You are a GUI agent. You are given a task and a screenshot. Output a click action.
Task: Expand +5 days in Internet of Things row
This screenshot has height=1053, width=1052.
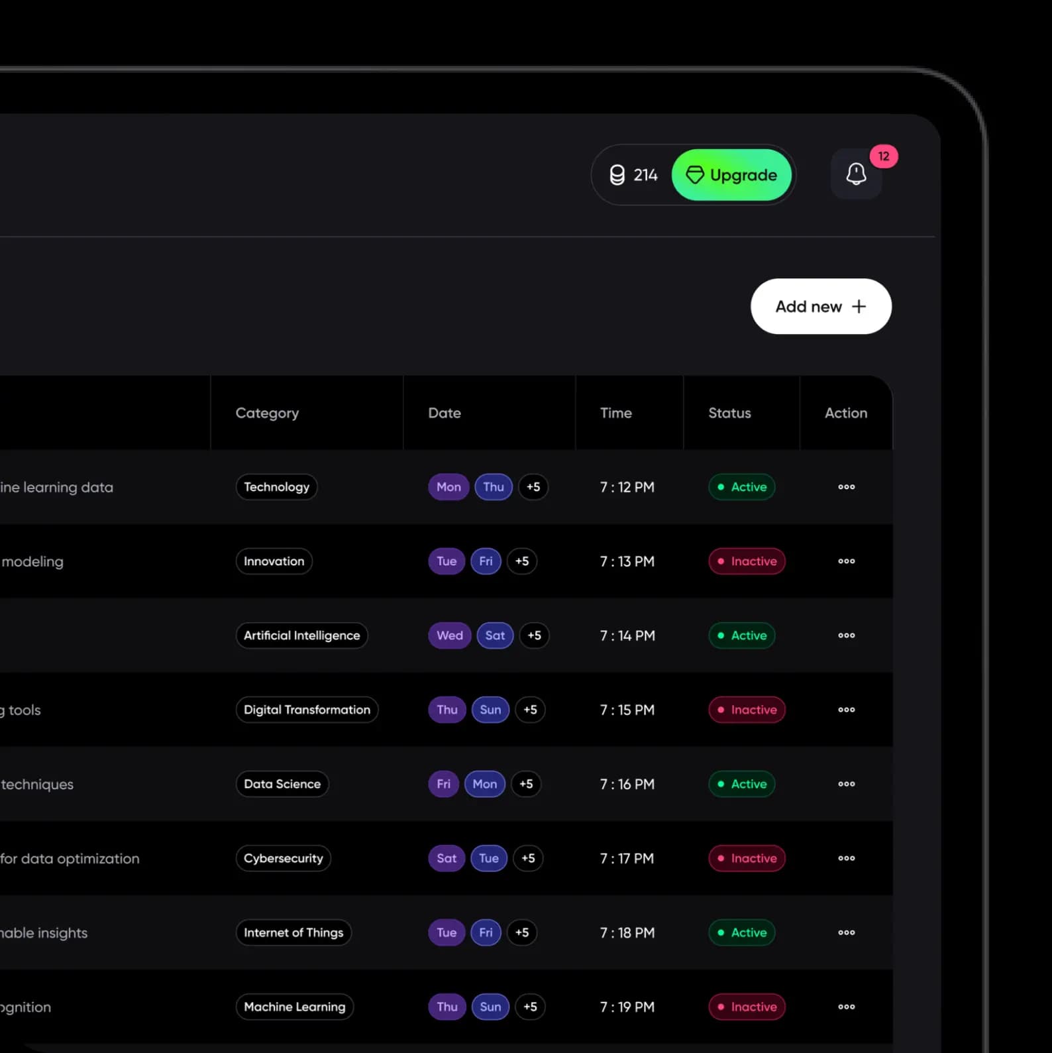click(522, 932)
